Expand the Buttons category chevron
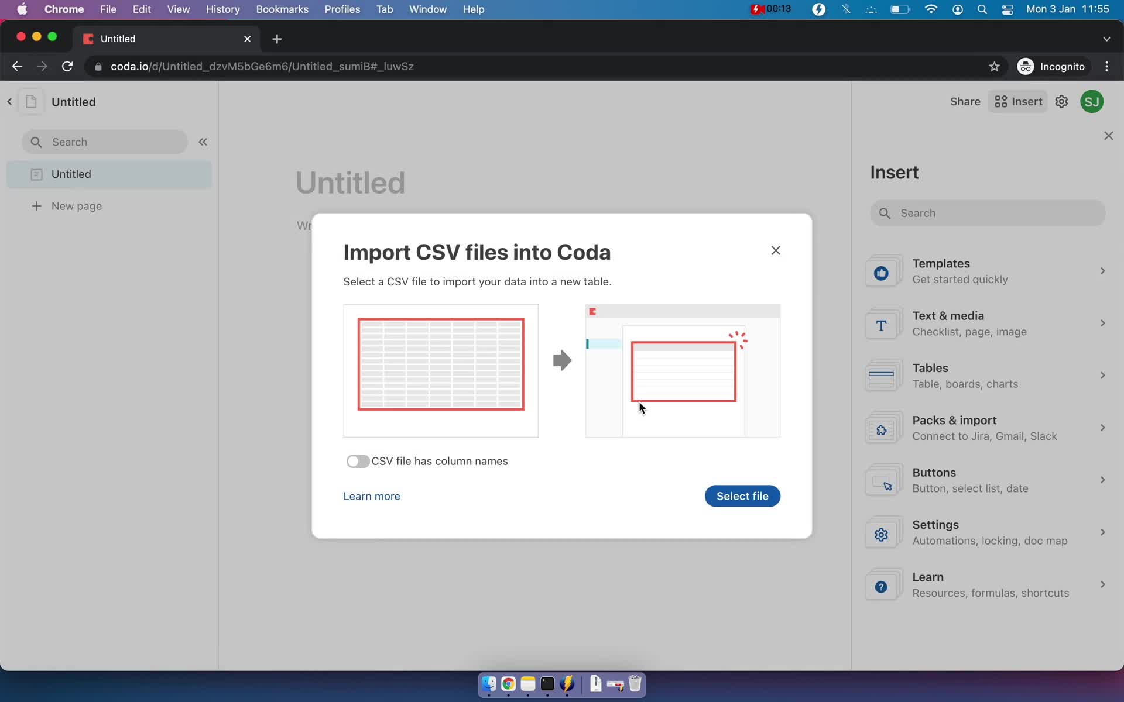Screen dimensions: 1124x702 pyautogui.click(x=1102, y=480)
